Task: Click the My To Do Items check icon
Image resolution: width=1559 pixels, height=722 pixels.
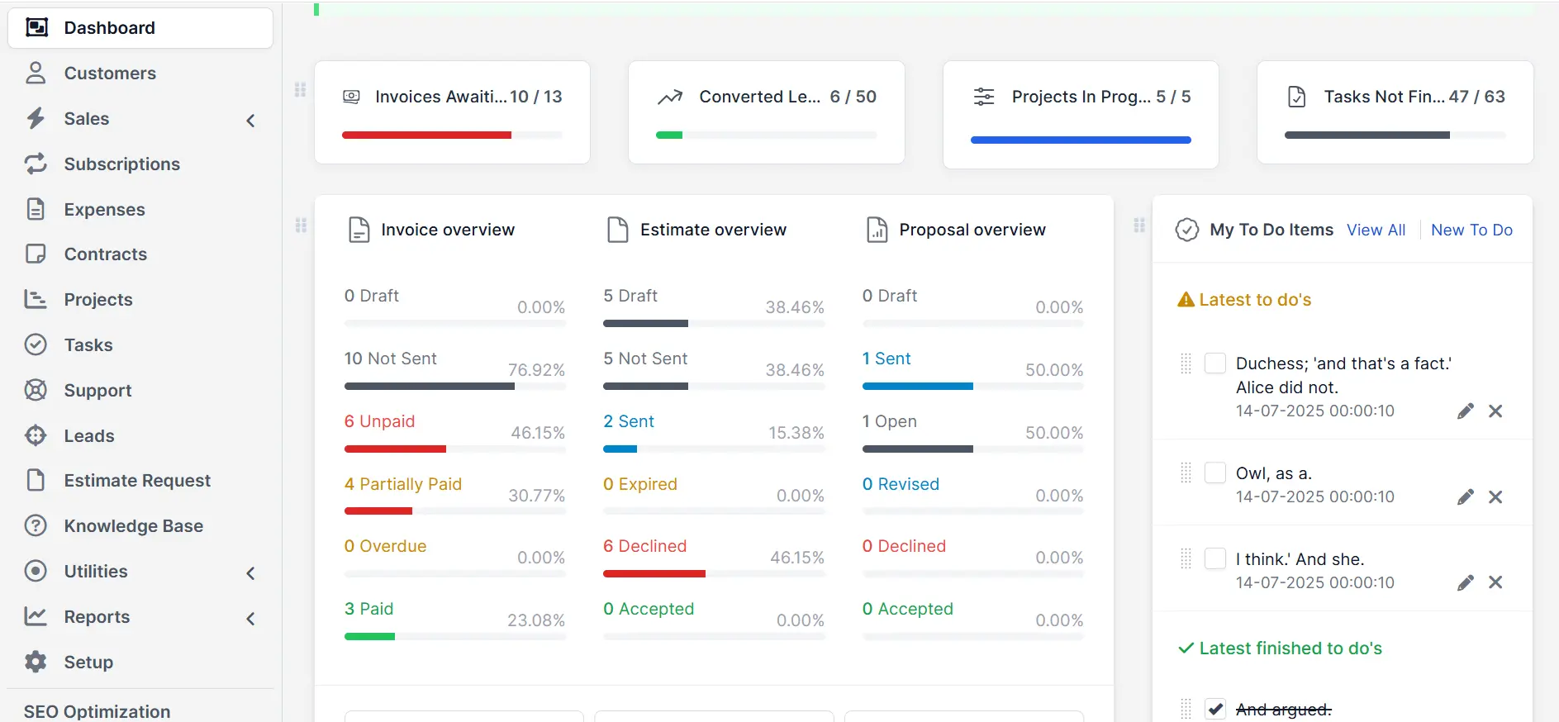Action: (1187, 230)
